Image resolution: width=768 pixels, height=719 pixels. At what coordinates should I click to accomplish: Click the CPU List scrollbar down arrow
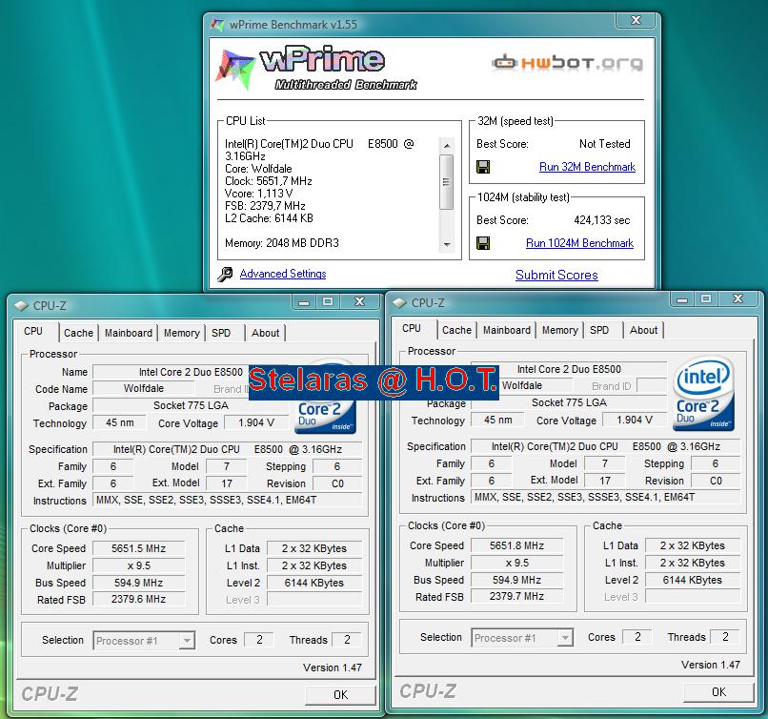446,244
